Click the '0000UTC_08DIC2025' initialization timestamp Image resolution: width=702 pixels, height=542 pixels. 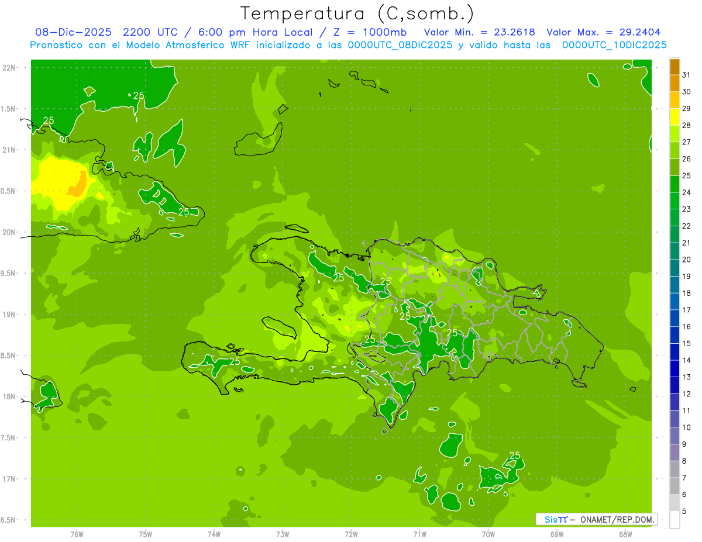point(400,45)
